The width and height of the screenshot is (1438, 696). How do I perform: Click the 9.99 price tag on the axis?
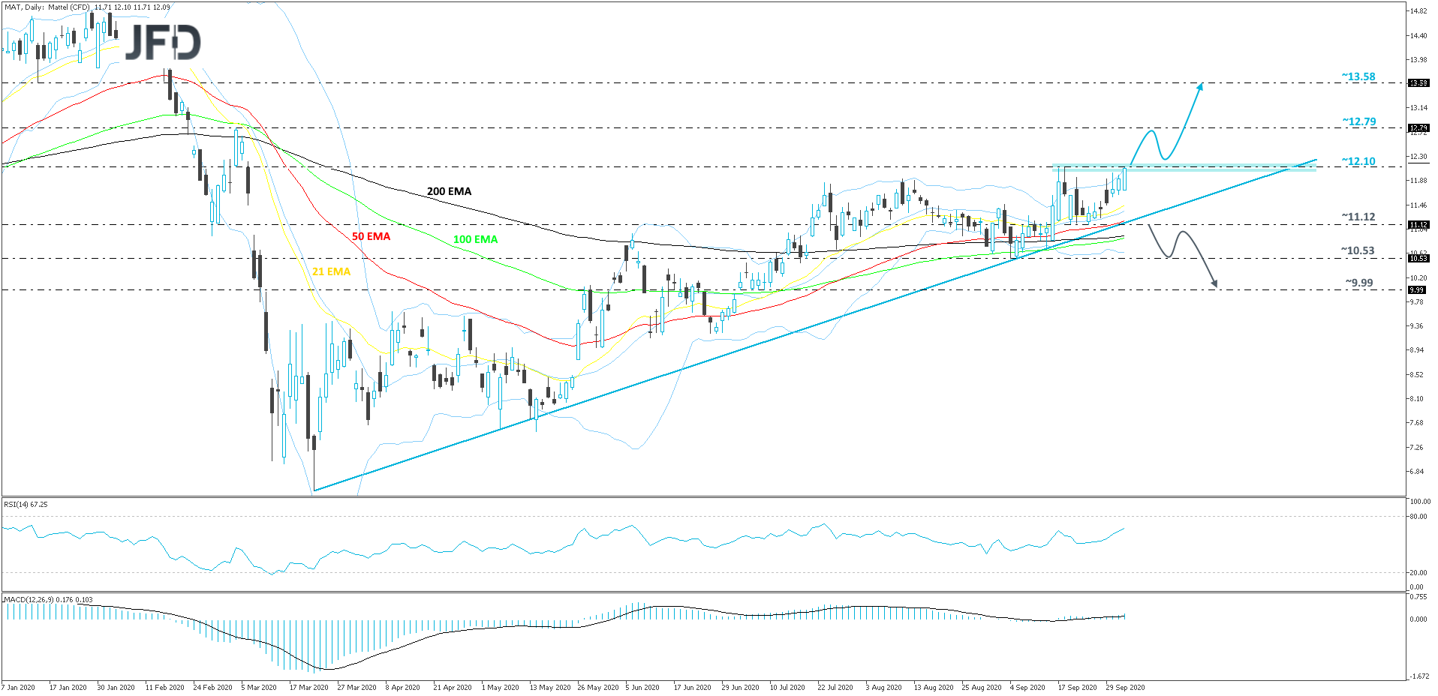pyautogui.click(x=1417, y=289)
